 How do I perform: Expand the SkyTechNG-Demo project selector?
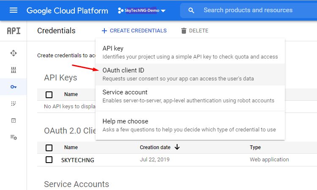(142, 11)
